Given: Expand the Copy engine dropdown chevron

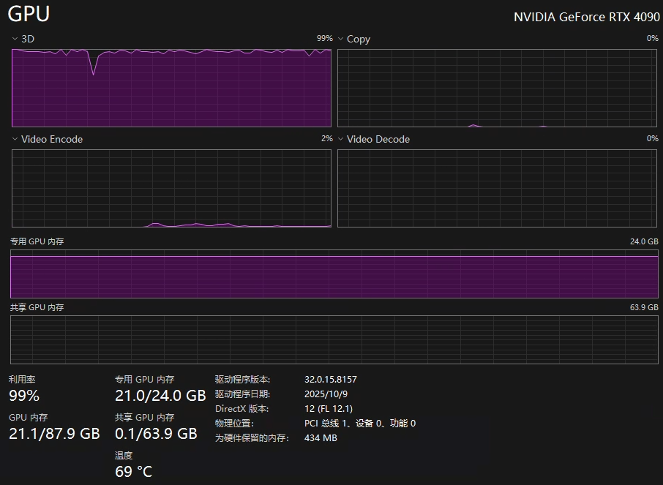Looking at the screenshot, I should (x=341, y=39).
